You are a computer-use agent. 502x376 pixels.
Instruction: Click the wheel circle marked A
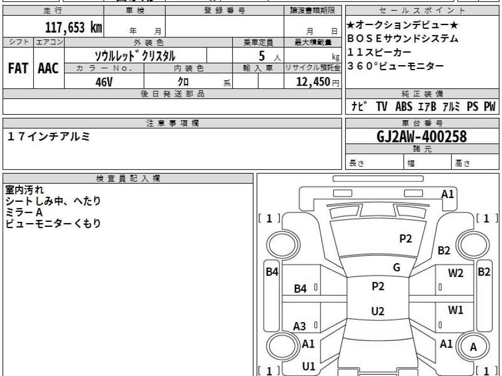[474, 346]
